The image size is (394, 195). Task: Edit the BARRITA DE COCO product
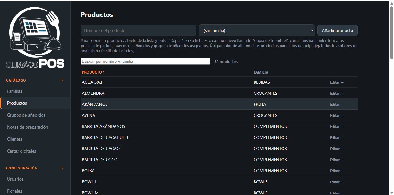pos(337,160)
